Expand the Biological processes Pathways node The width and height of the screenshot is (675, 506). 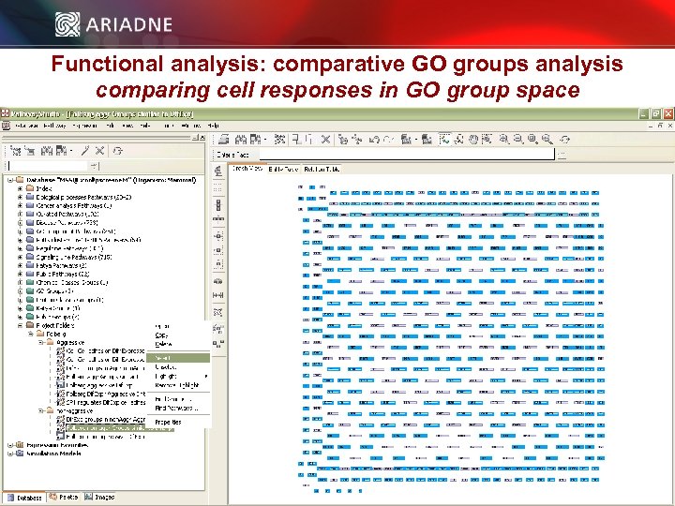click(20, 197)
